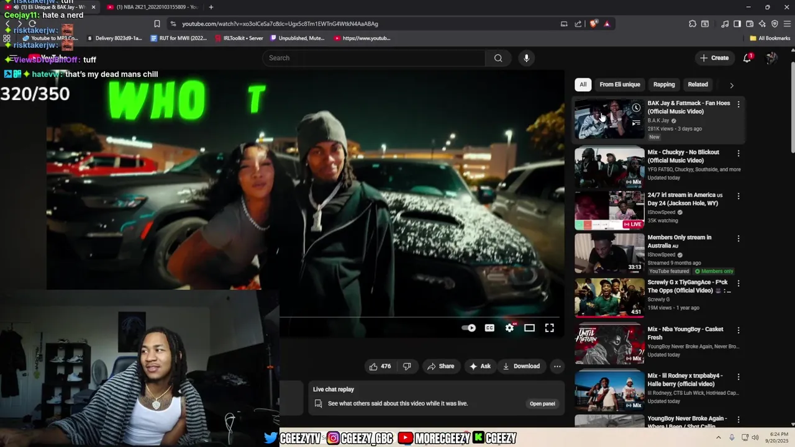Click the Create button

point(714,58)
